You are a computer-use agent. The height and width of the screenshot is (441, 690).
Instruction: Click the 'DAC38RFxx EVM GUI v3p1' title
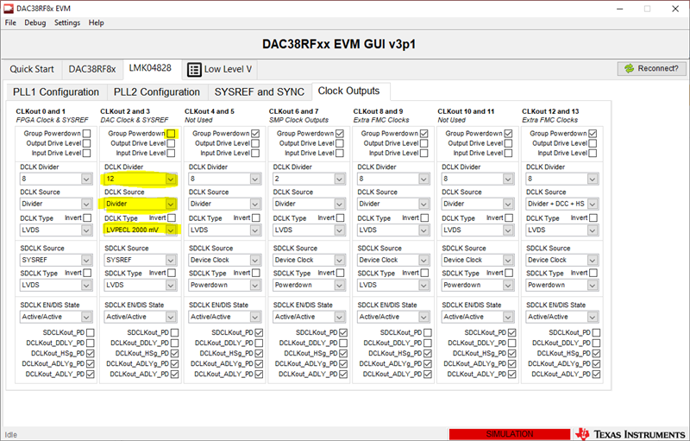pos(339,44)
